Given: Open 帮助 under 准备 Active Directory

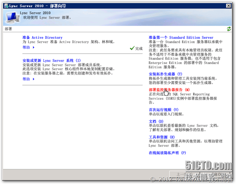Looking at the screenshot, I should coord(26,48).
